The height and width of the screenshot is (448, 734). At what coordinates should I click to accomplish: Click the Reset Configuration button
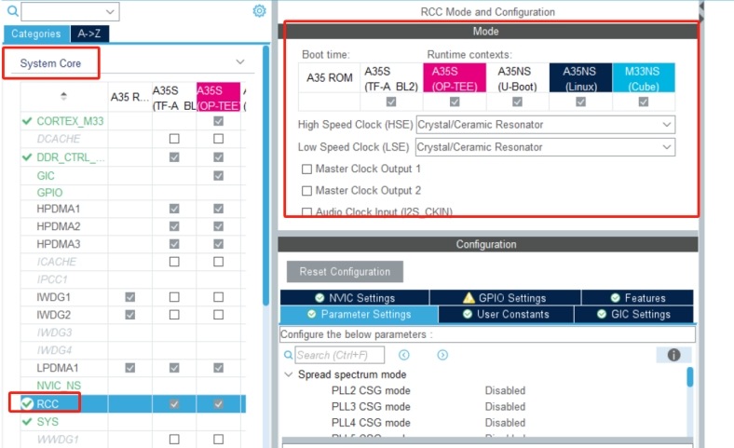[346, 272]
